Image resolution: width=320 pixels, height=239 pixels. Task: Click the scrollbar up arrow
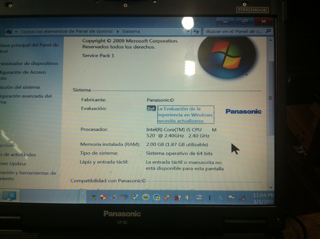click(270, 40)
